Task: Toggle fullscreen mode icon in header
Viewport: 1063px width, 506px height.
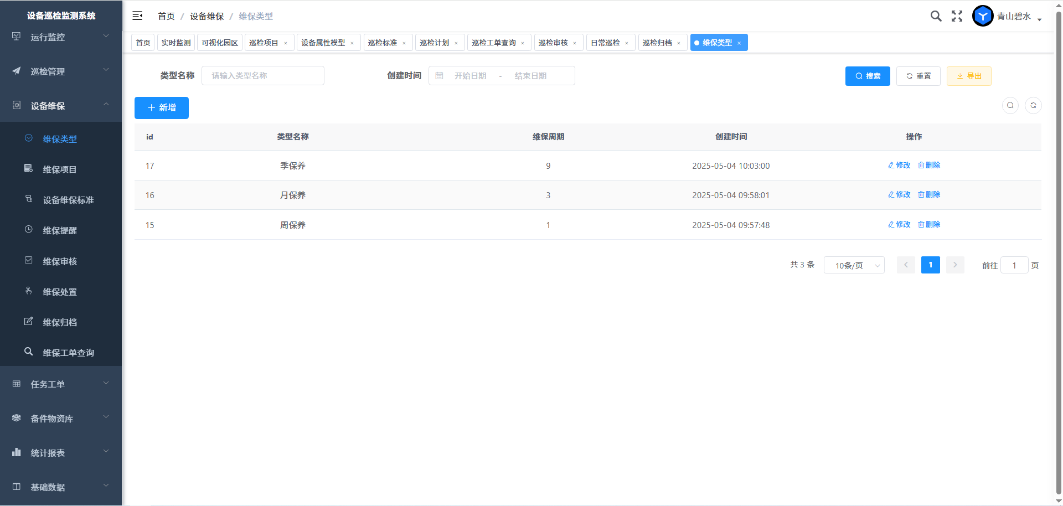Action: pyautogui.click(x=957, y=16)
